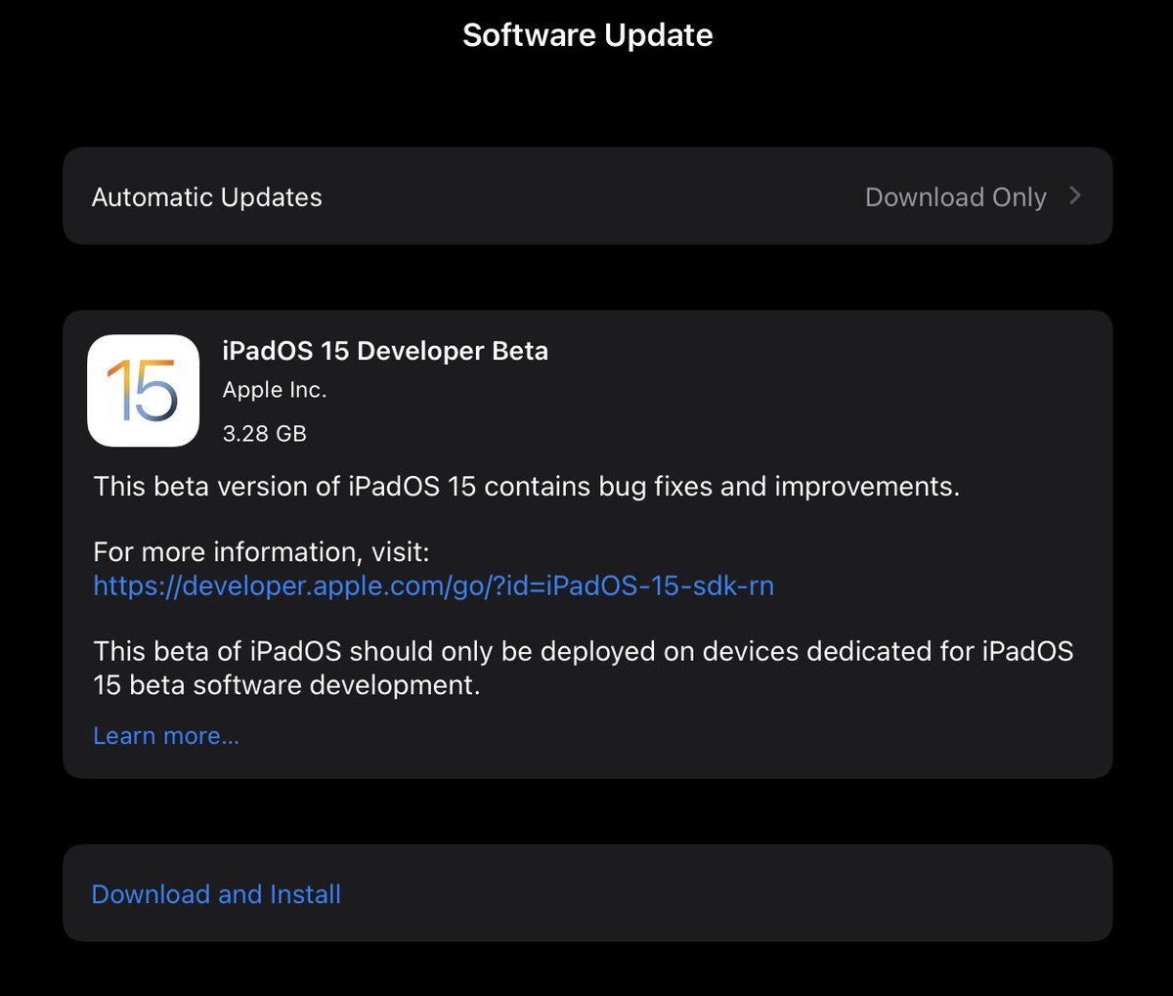This screenshot has width=1173, height=996.
Task: Click the Download Only value text
Action: 956,197
